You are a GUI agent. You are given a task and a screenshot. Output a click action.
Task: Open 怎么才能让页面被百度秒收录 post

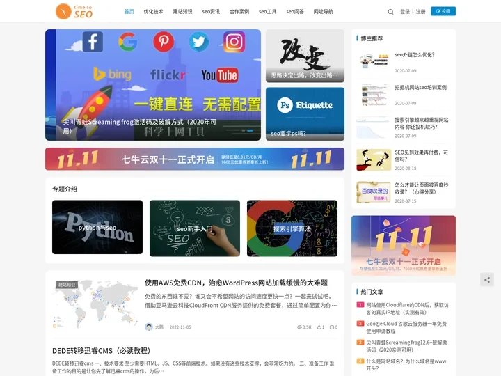tap(422, 188)
